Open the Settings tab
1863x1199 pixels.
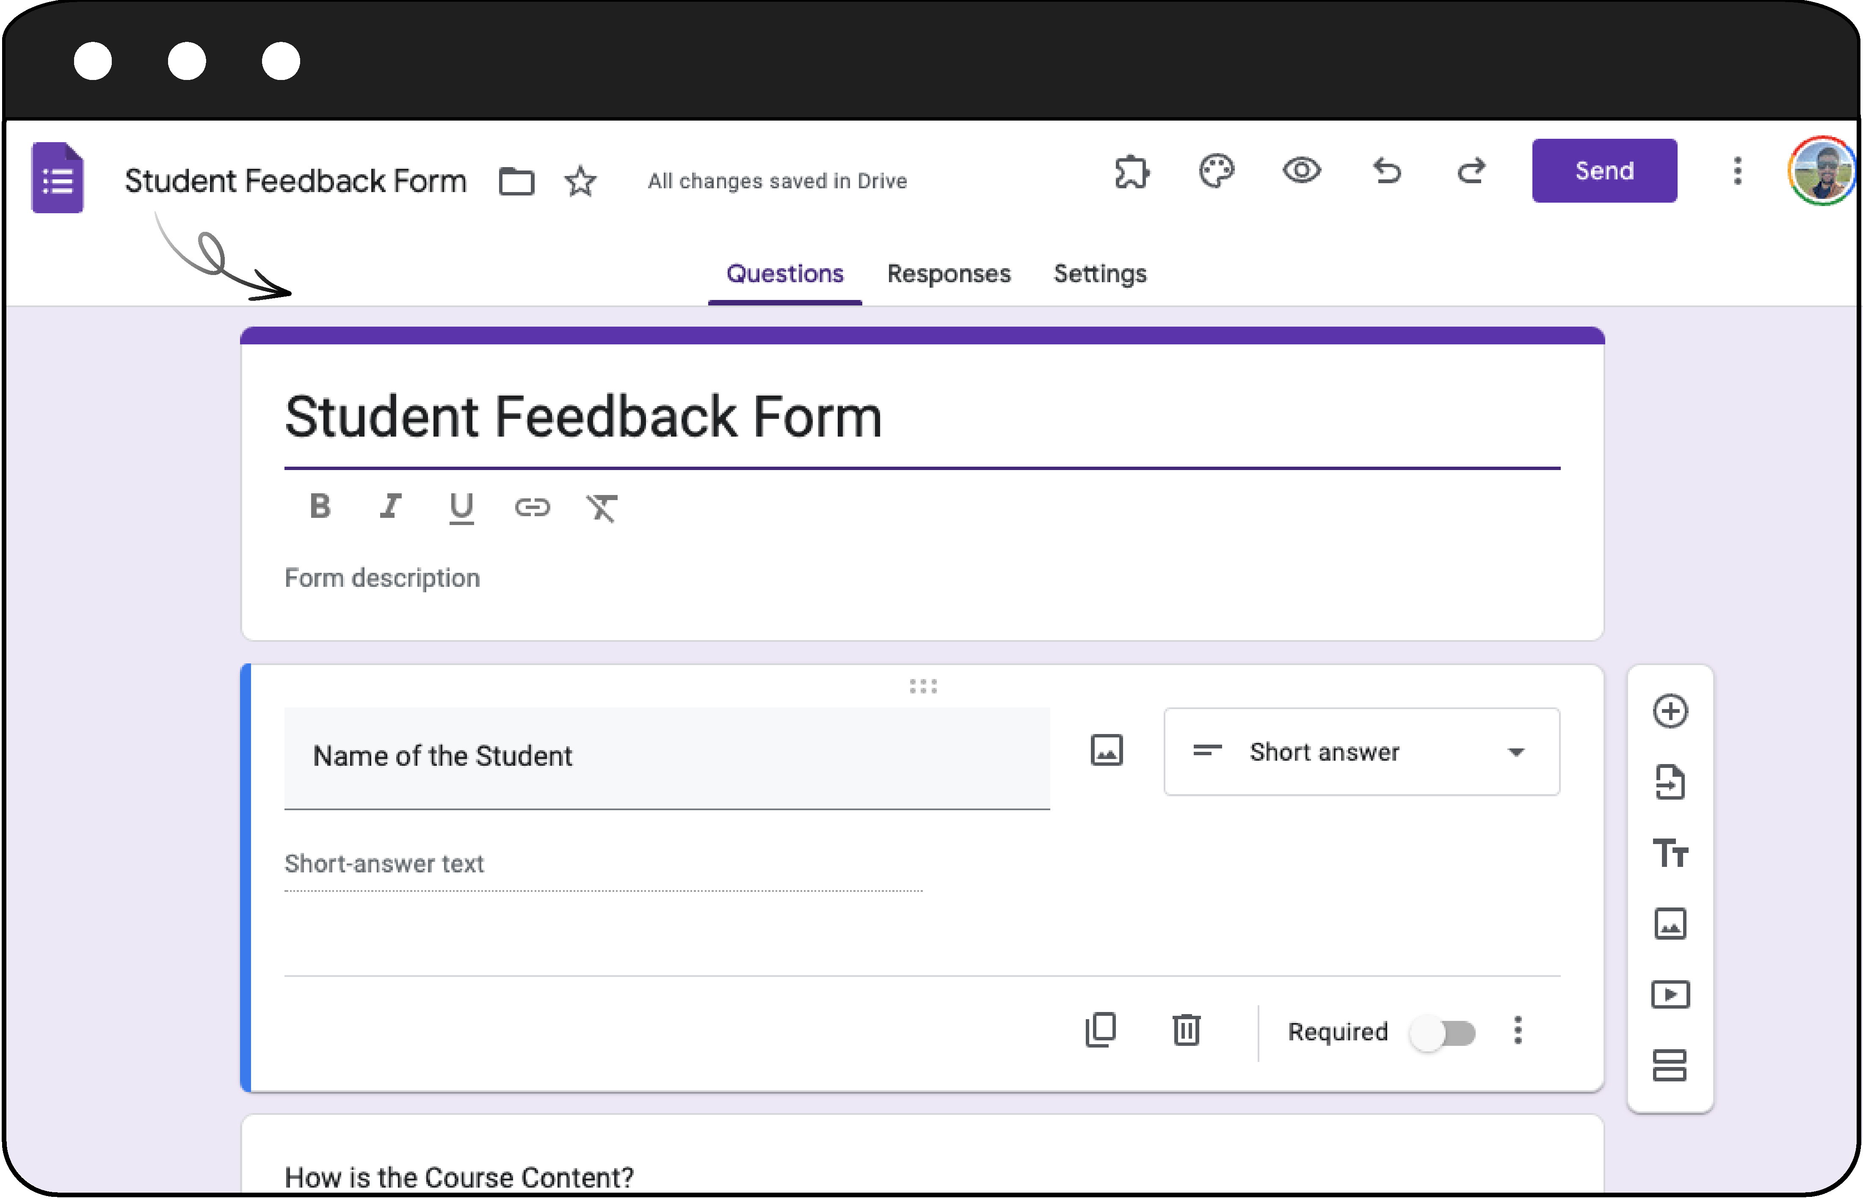1099,274
